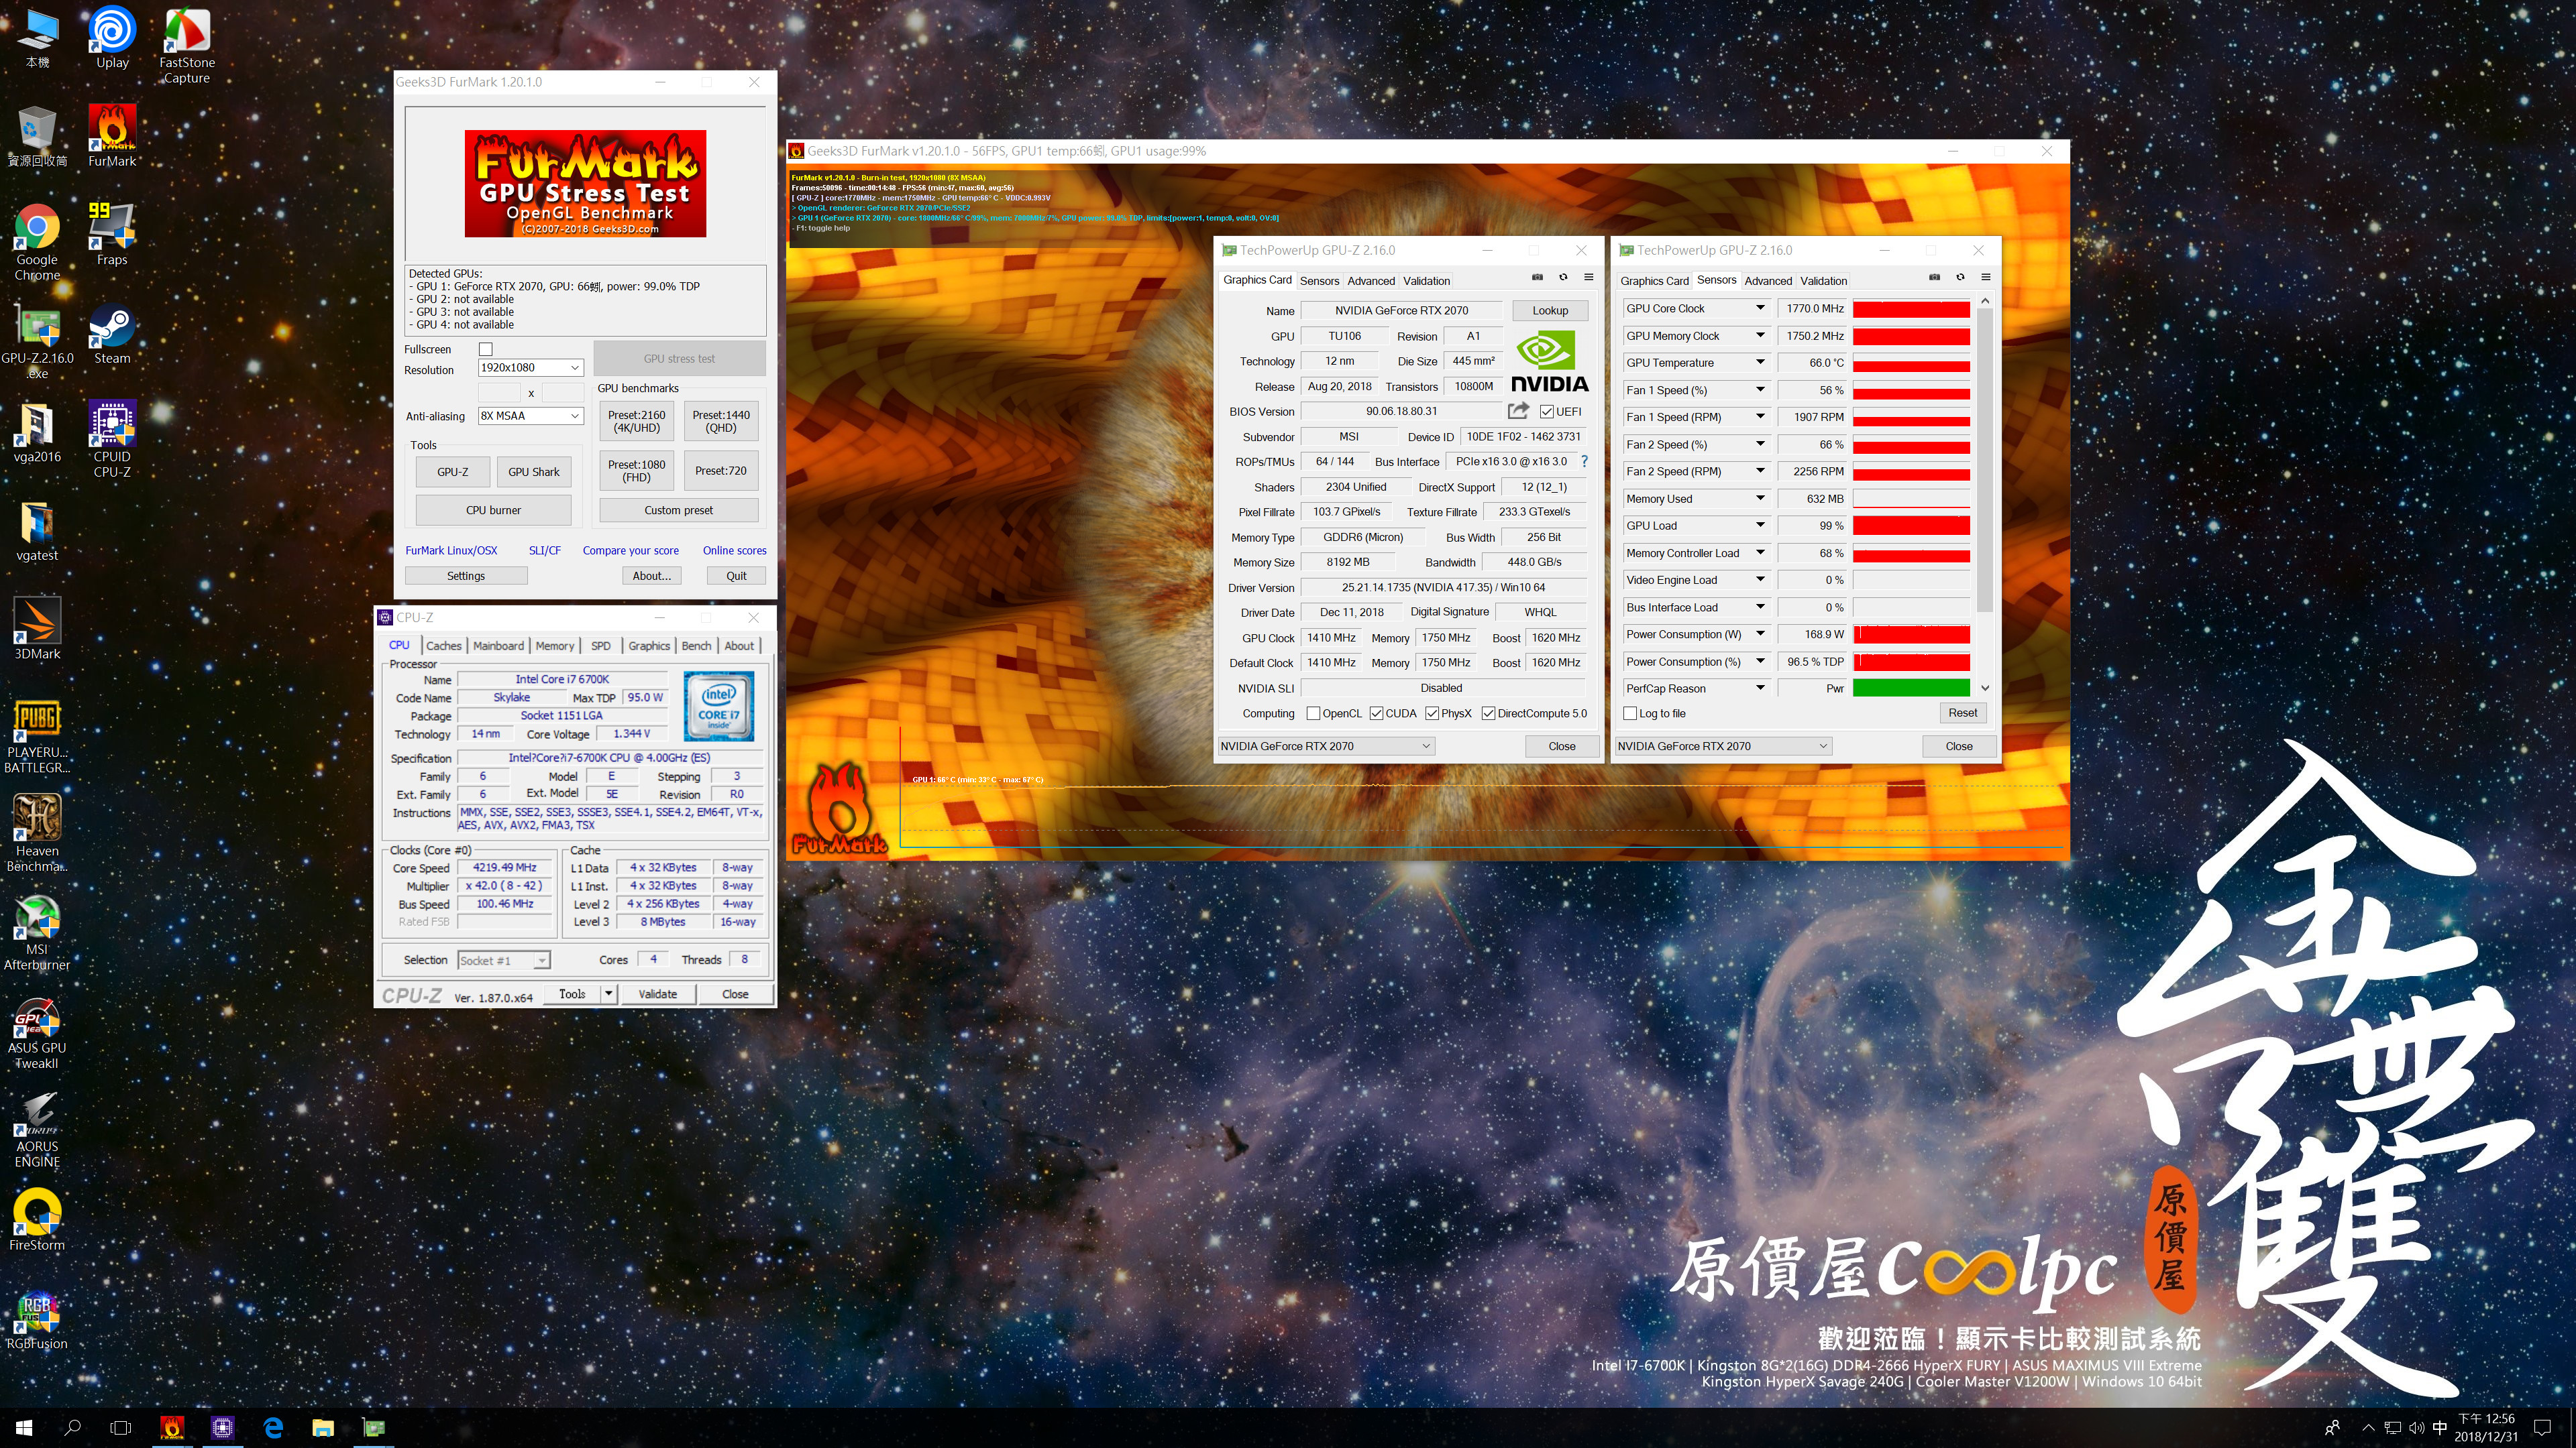Click the BIOS export share icon in GPU-Z
Screen dimensions: 2576x1448
1518,411
